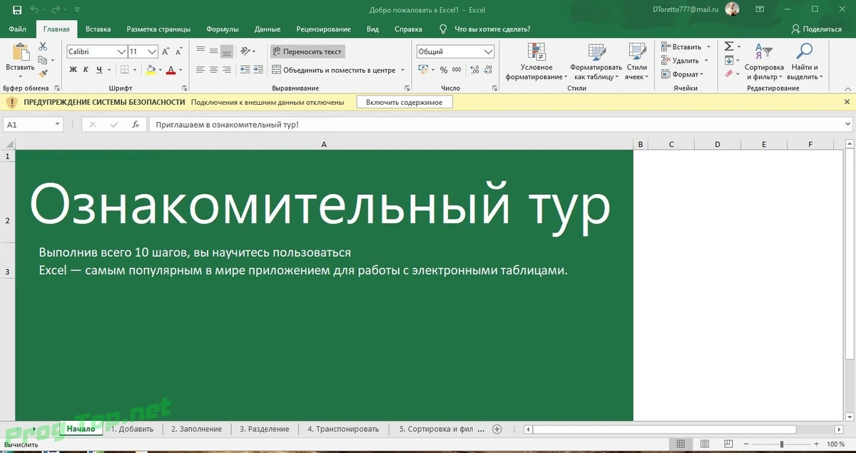The width and height of the screenshot is (856, 453).
Task: Open Сортировка и фильтр menu
Action: [x=764, y=62]
